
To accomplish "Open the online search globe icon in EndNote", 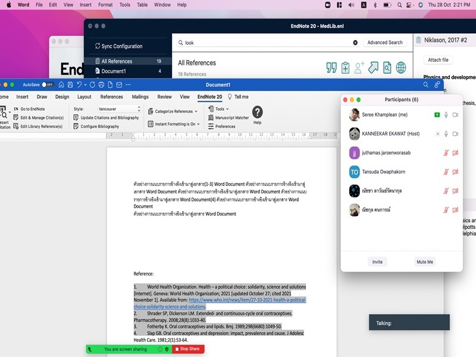I will coord(402,68).
